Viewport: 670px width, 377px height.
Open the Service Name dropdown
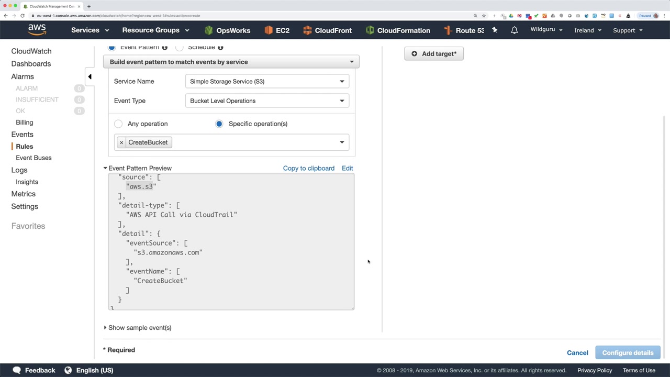tap(267, 82)
